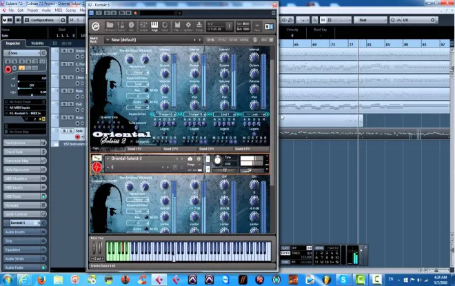
Task: Toggle the instrument solo S button
Action: click(x=208, y=159)
